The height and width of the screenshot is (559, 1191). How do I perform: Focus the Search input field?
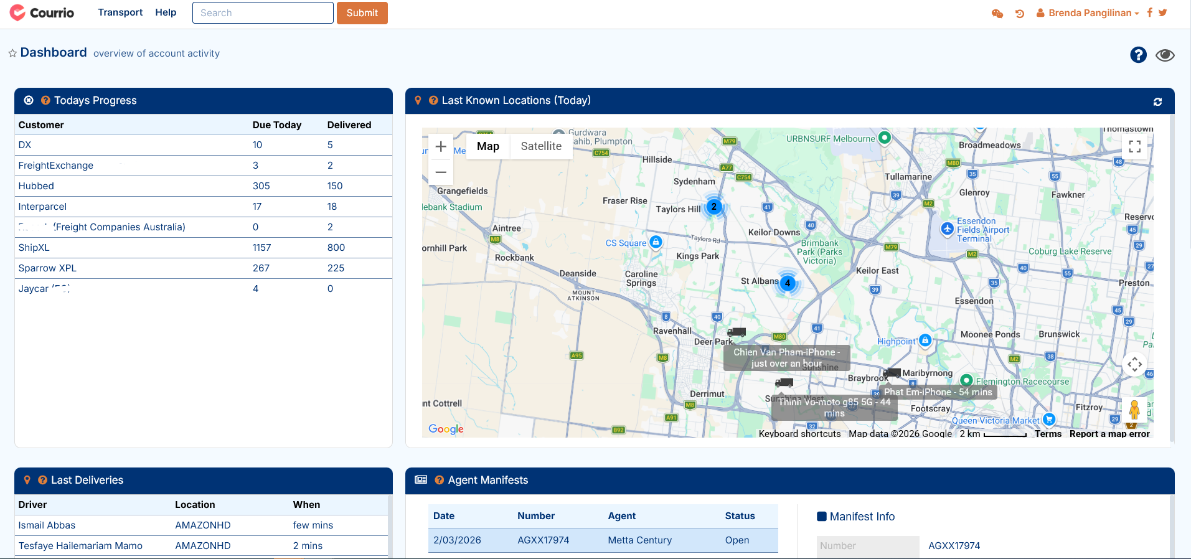(x=263, y=13)
